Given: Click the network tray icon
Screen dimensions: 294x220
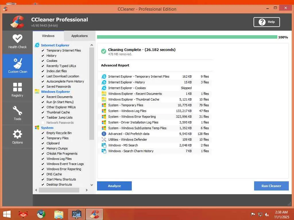Looking at the screenshot, I should click(x=260, y=215).
